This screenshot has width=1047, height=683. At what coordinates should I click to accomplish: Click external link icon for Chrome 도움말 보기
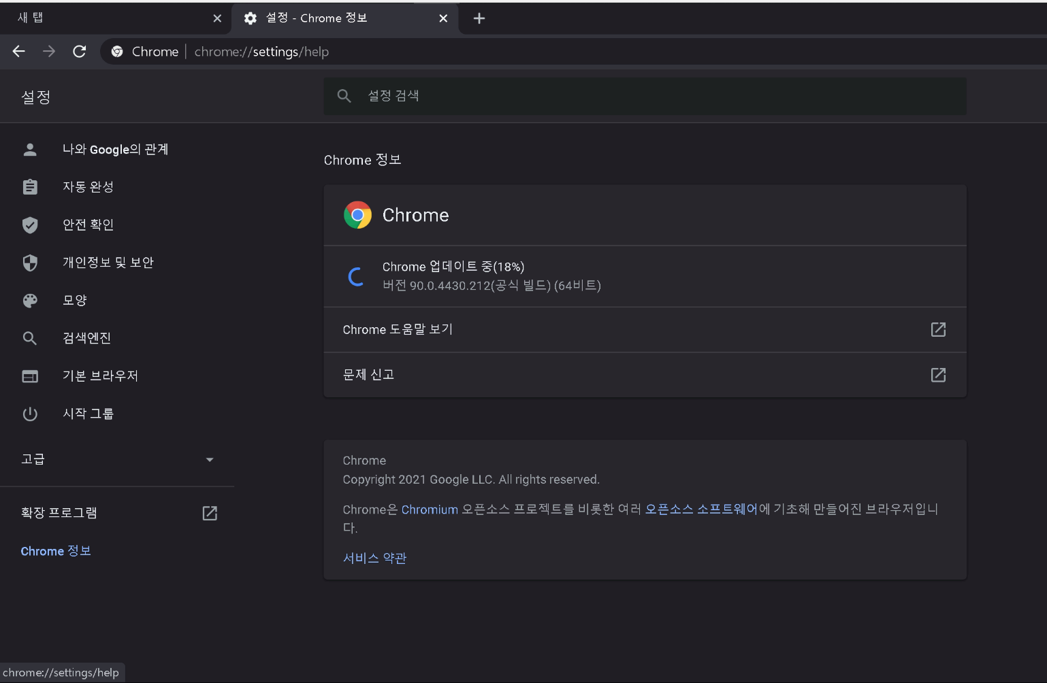[x=938, y=330]
